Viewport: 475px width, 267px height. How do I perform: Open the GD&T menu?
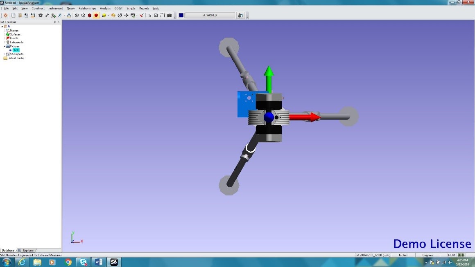pos(118,8)
